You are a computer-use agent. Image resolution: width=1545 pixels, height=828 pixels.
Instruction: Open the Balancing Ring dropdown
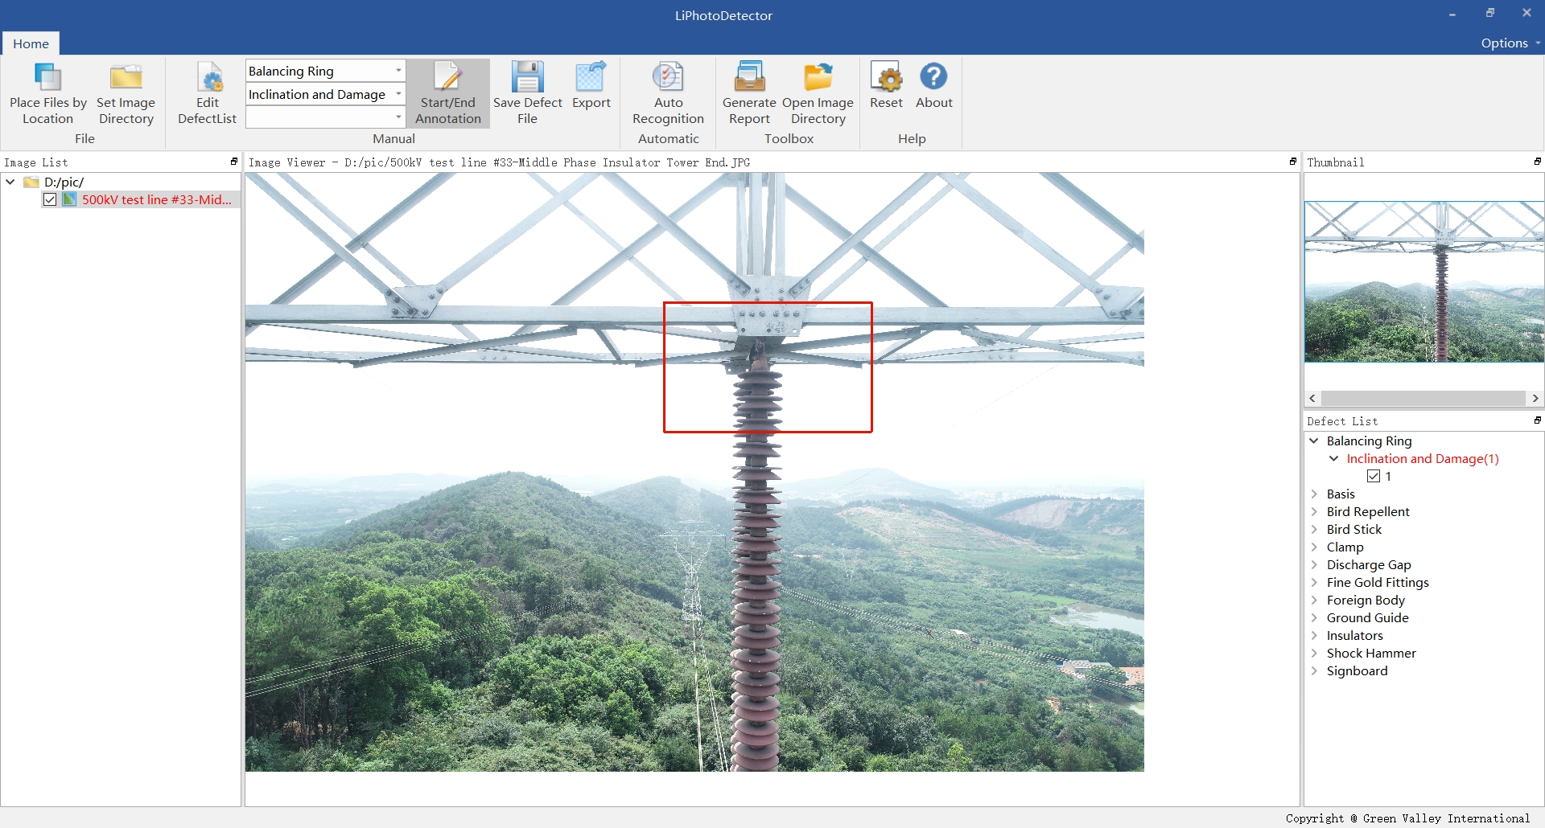tap(398, 71)
